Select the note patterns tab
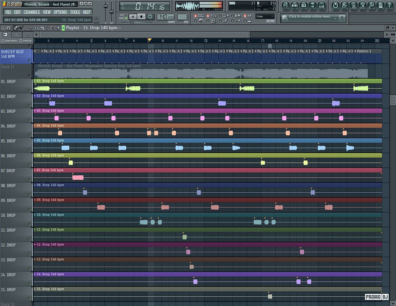 (28, 34)
